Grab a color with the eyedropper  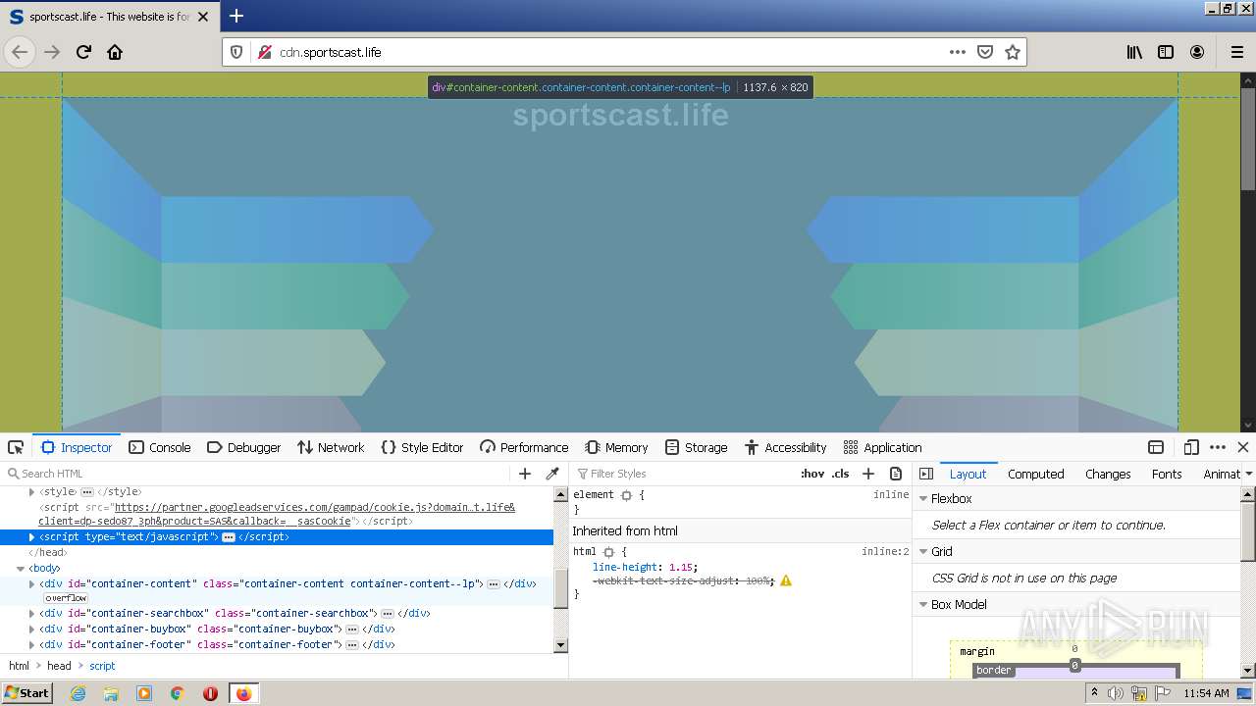552,474
